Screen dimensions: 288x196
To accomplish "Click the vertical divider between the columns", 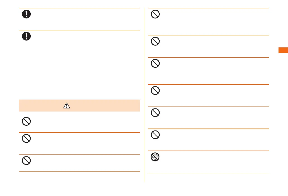I will (144, 95).
